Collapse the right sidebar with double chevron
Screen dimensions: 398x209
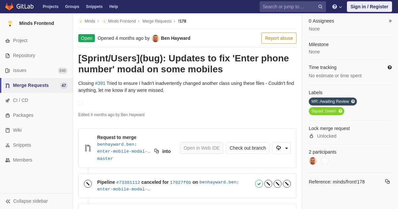point(390,21)
